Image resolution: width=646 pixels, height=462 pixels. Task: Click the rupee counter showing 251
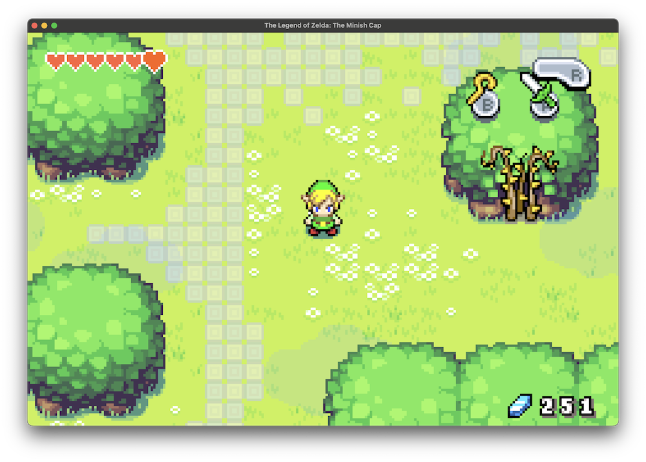click(x=567, y=407)
